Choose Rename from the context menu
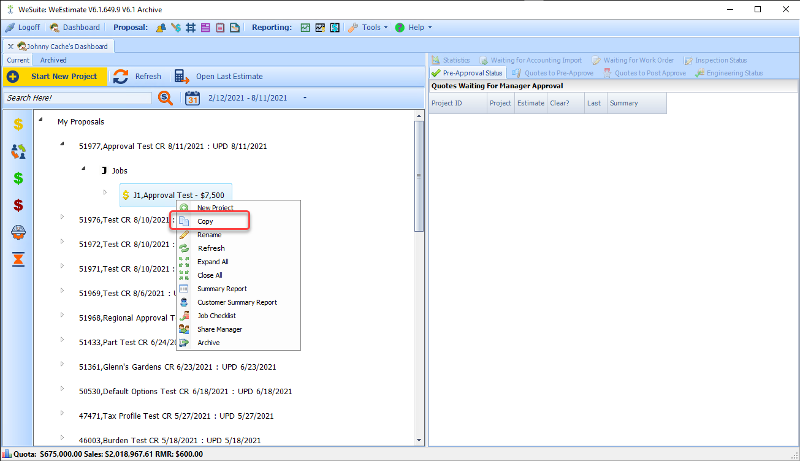Viewport: 800px width, 461px height. (x=238, y=235)
